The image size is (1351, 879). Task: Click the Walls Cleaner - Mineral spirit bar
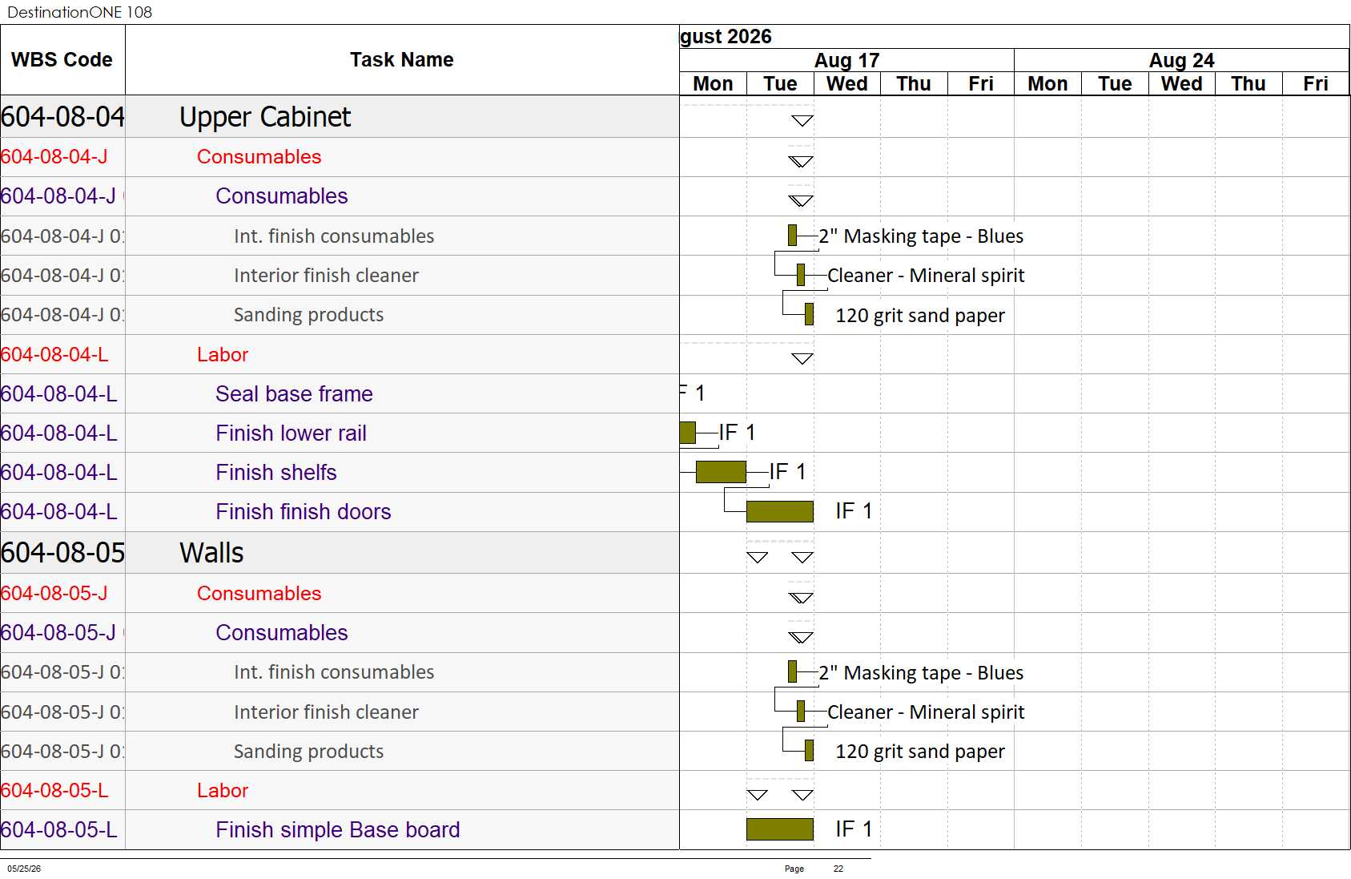pos(801,711)
